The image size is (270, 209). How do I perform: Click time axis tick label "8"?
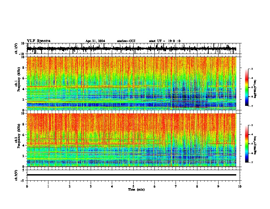pos(197,186)
